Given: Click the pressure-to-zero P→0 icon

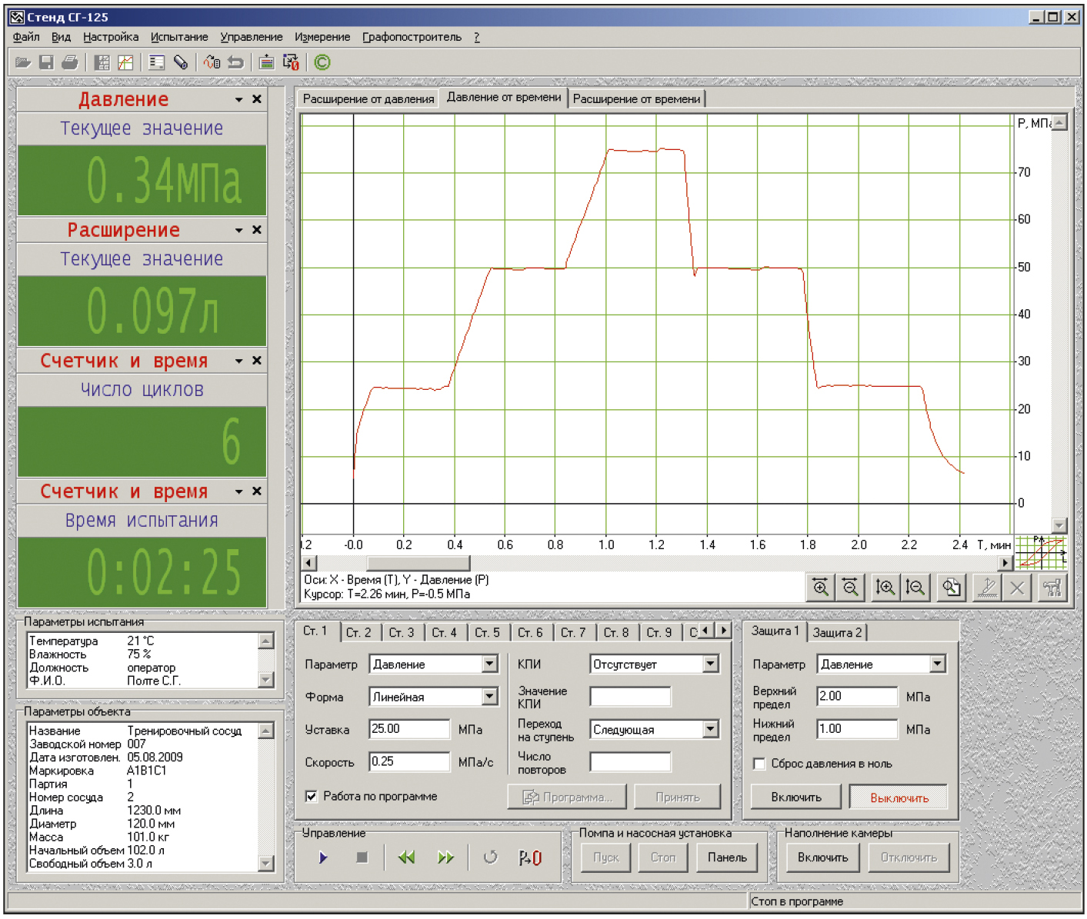Looking at the screenshot, I should (530, 857).
